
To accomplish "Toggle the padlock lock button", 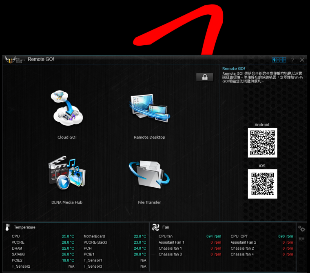I will click(205, 77).
